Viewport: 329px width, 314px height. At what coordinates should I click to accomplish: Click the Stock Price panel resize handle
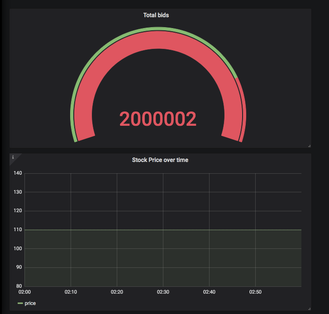click(309, 309)
